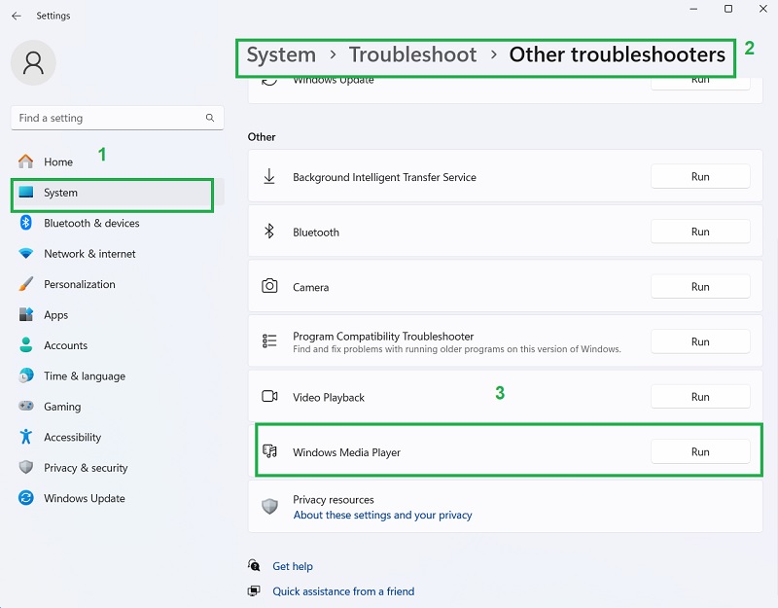
Task: Open the user account avatar
Action: tap(33, 63)
